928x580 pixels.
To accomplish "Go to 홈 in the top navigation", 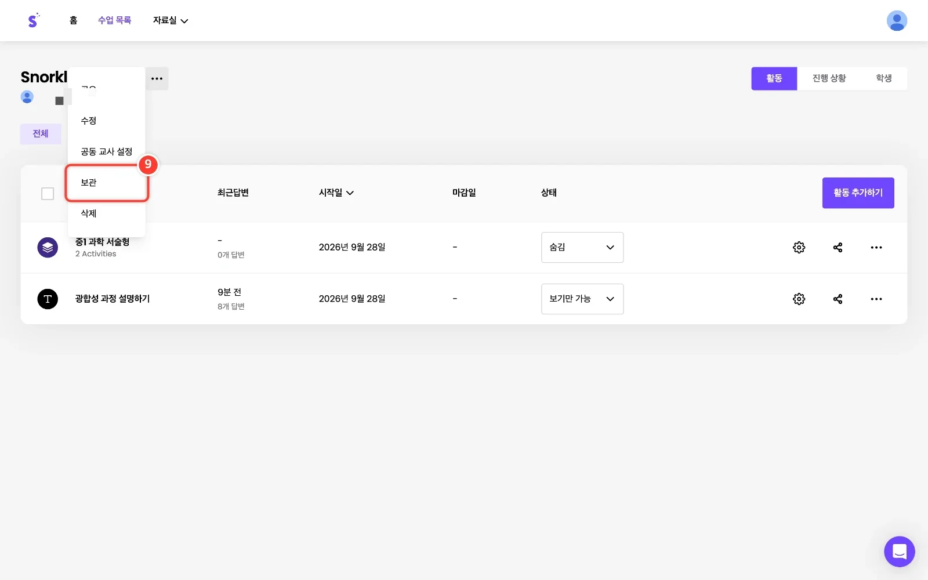I will [73, 20].
